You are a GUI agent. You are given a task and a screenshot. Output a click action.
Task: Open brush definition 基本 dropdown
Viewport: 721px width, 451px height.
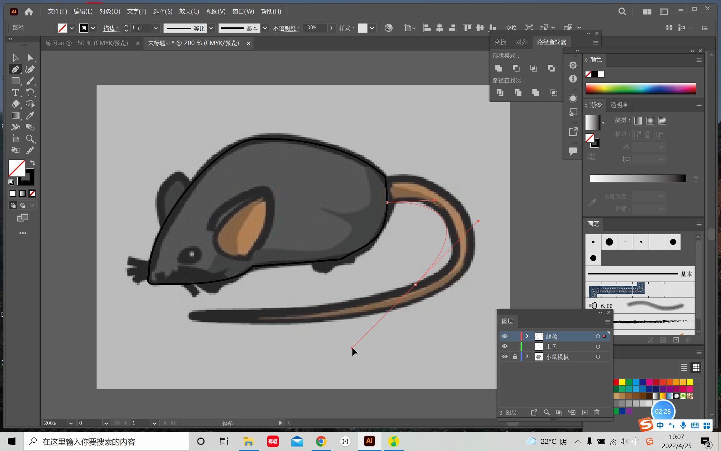[x=265, y=28]
